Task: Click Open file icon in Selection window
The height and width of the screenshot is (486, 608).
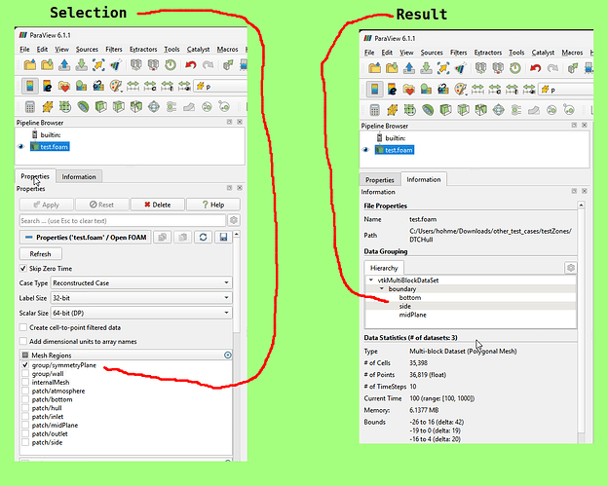Action: (30, 64)
